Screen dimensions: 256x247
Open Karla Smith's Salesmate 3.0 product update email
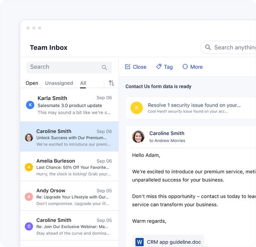69,105
